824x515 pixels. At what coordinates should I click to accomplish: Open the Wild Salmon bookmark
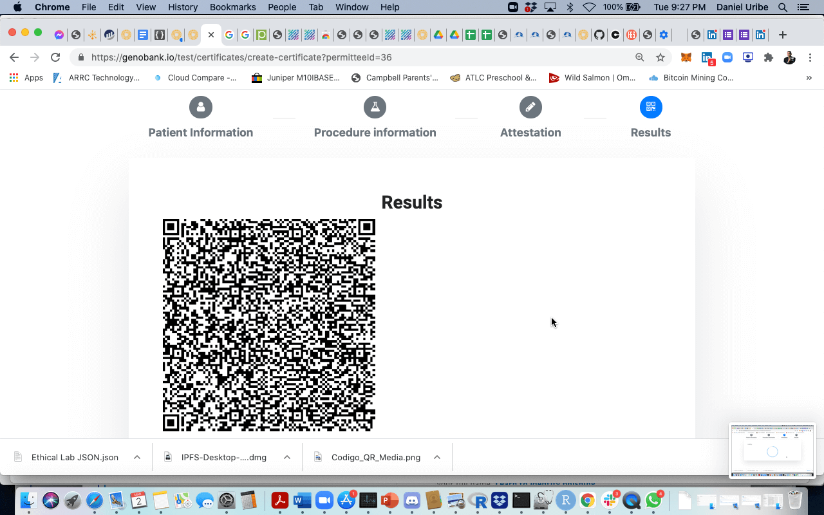coord(592,78)
